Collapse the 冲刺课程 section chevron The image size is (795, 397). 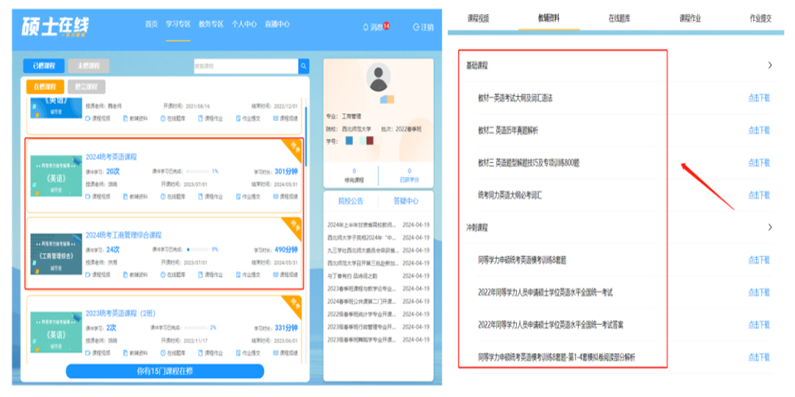770,227
